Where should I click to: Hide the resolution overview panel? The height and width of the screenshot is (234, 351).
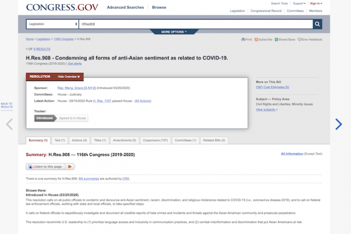tap(69, 76)
